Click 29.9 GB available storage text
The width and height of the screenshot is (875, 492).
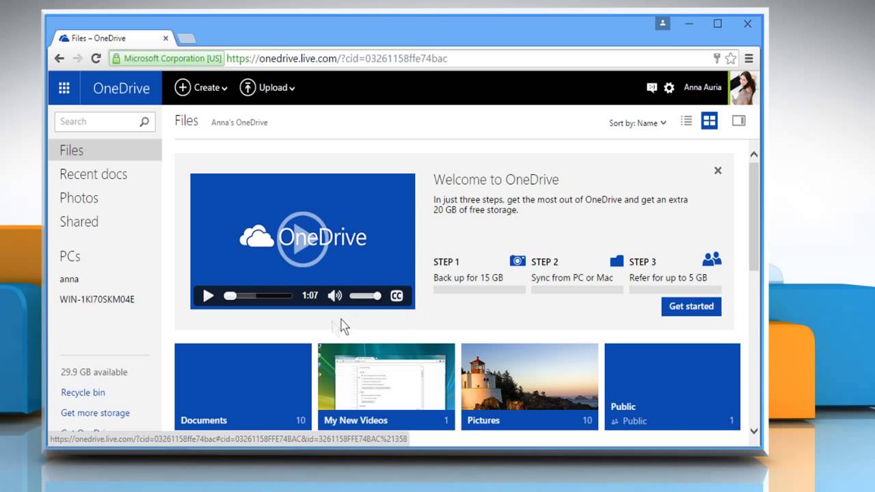point(94,372)
